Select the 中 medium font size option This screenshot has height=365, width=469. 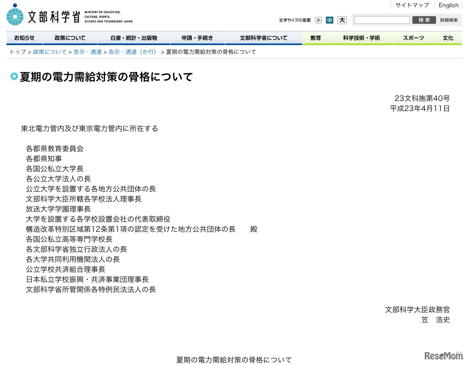tap(329, 20)
